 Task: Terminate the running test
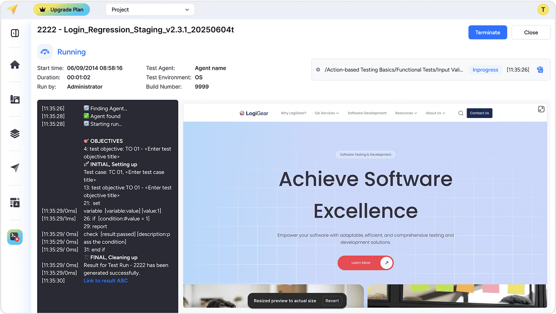(487, 32)
